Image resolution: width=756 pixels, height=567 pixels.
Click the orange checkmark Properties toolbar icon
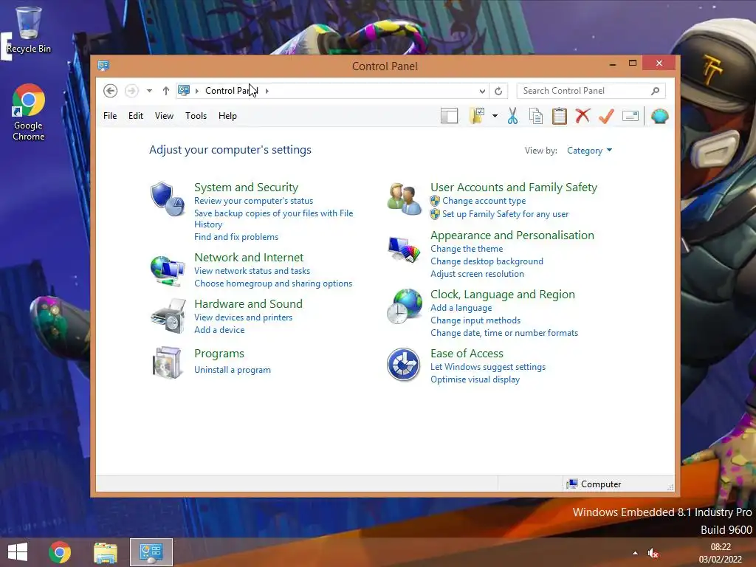click(x=606, y=116)
